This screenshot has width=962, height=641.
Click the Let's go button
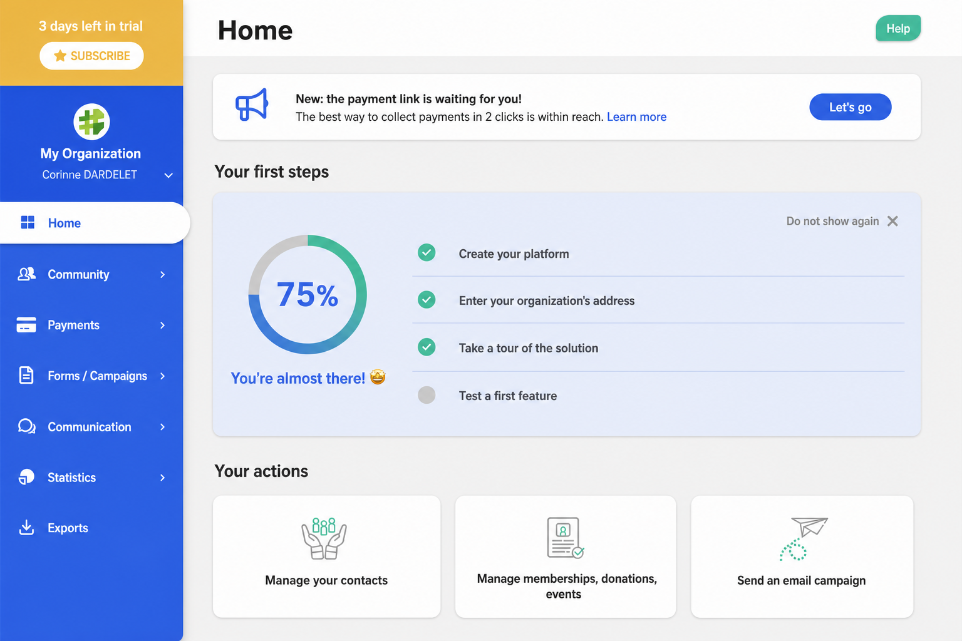point(850,107)
